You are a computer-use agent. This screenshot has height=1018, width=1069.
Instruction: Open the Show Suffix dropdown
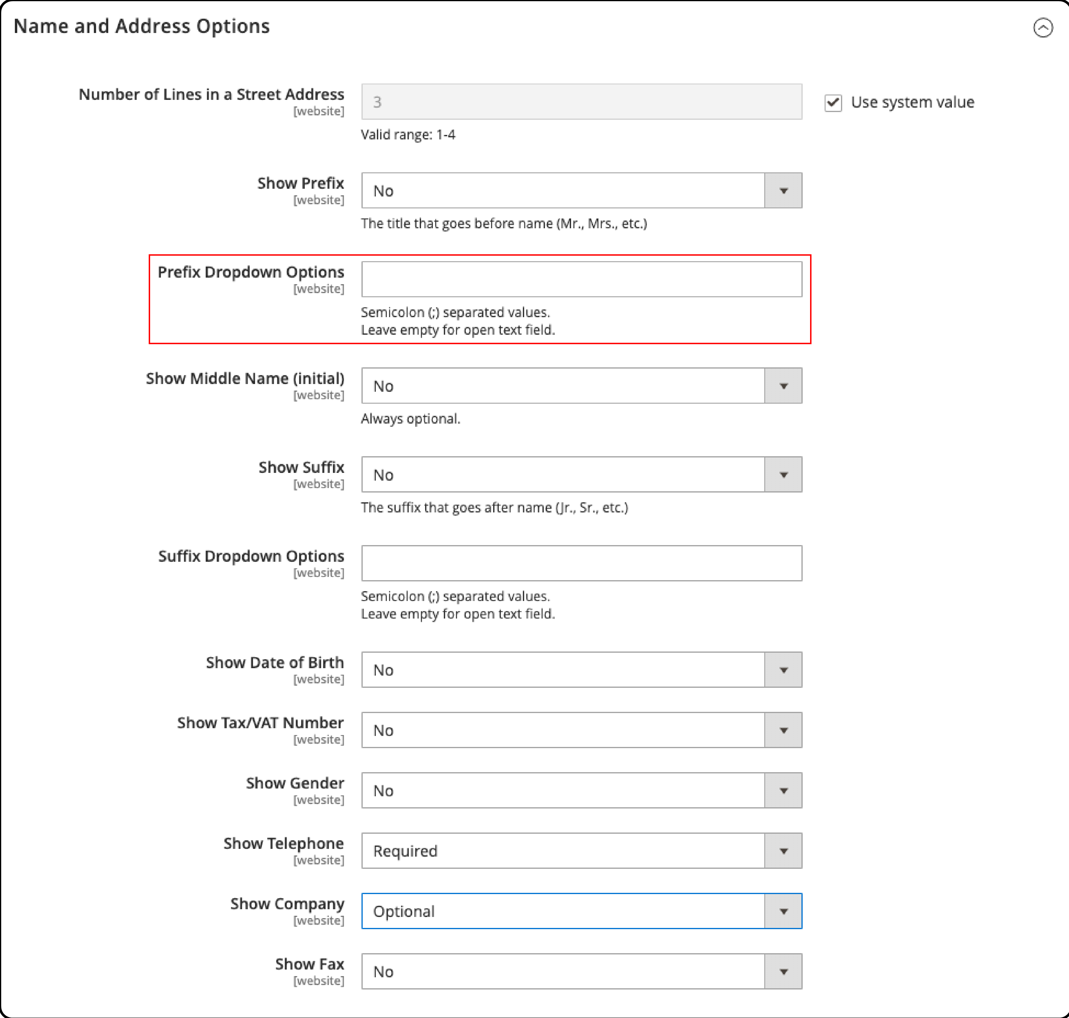point(582,474)
